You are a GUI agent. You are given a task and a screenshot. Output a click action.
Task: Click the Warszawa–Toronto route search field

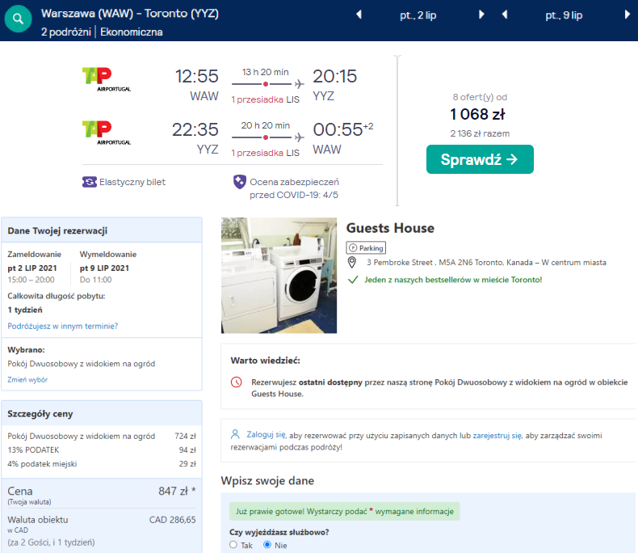[129, 15]
